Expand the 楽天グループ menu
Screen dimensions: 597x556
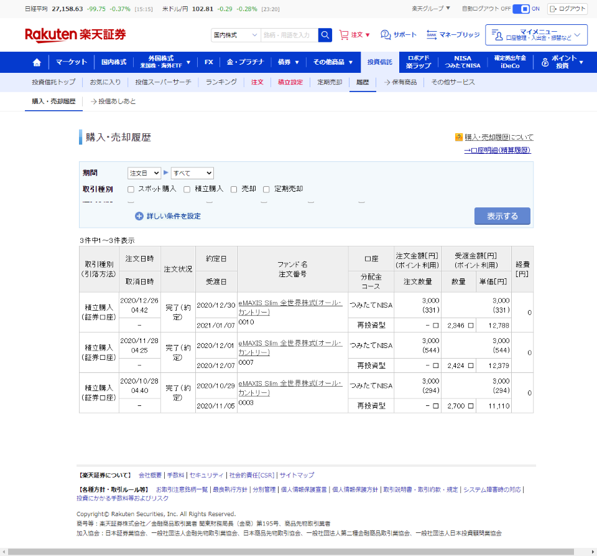coord(431,8)
